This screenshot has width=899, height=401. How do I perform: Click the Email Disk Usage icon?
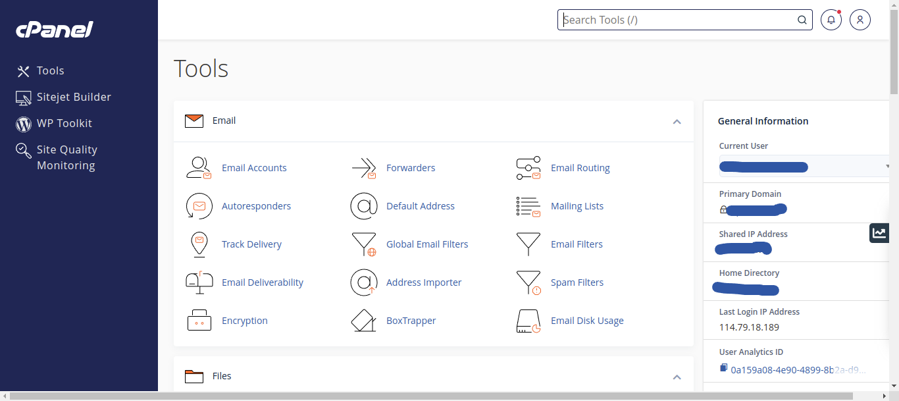(528, 321)
